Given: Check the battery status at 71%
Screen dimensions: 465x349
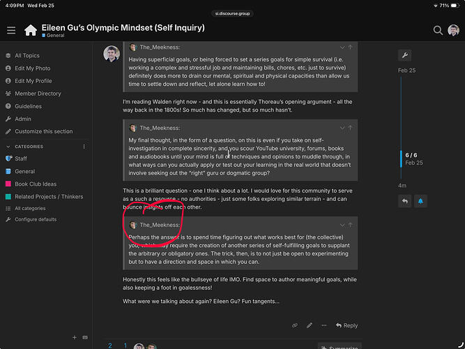Looking at the screenshot, I should (449, 6).
